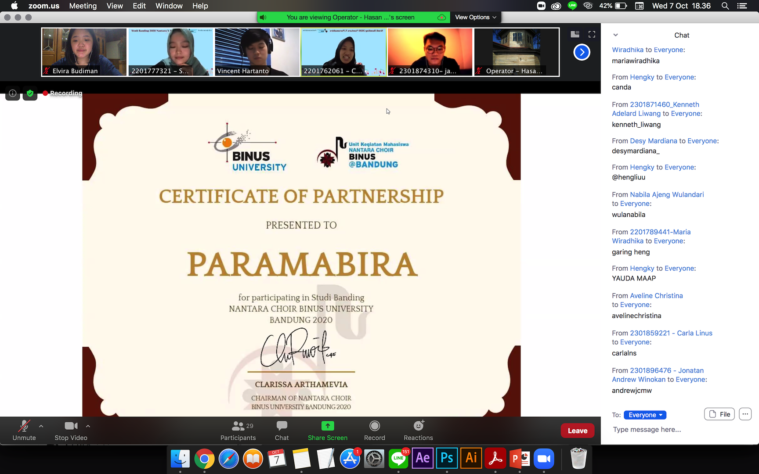Select Vincent Hartanto video thumbnail

point(257,52)
